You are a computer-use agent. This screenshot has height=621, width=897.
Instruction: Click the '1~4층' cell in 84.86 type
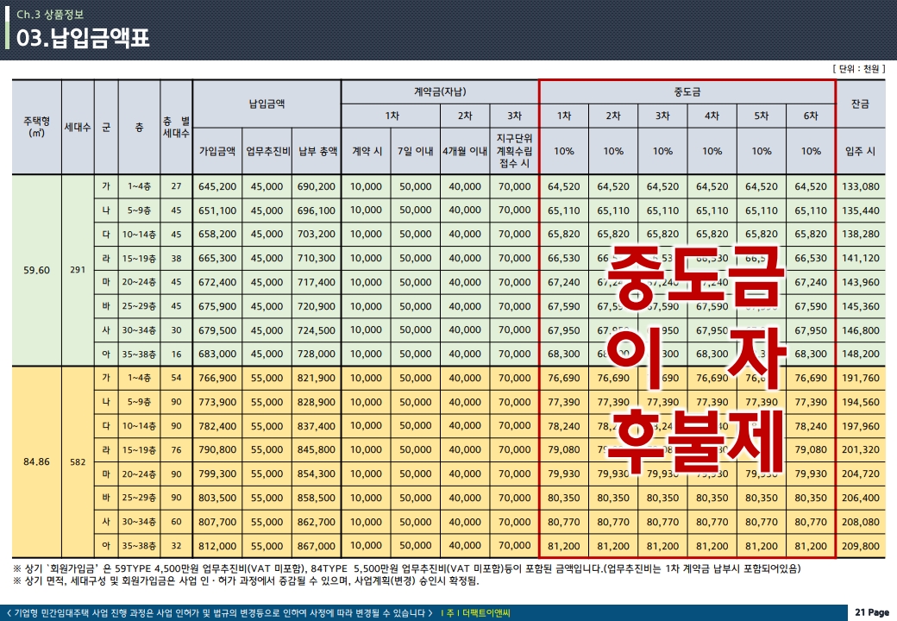[x=139, y=378]
